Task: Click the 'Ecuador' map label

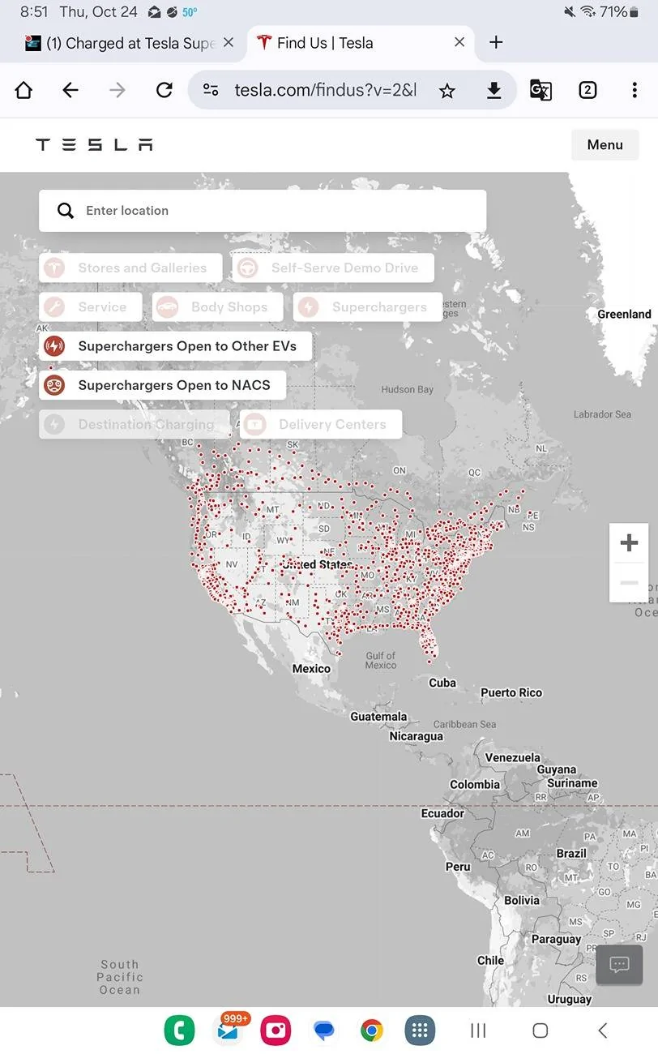Action: [x=443, y=813]
